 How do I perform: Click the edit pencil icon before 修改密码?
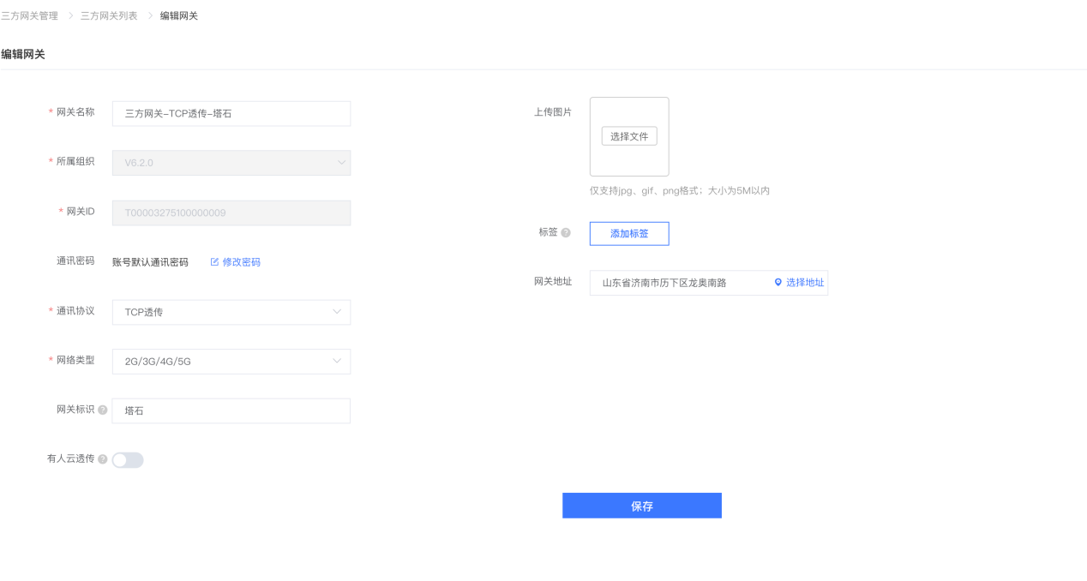[x=214, y=262]
